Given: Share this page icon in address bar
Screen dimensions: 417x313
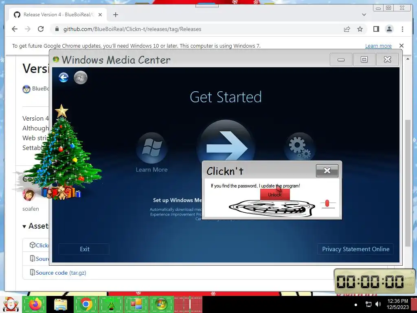Looking at the screenshot, I should pos(347,29).
